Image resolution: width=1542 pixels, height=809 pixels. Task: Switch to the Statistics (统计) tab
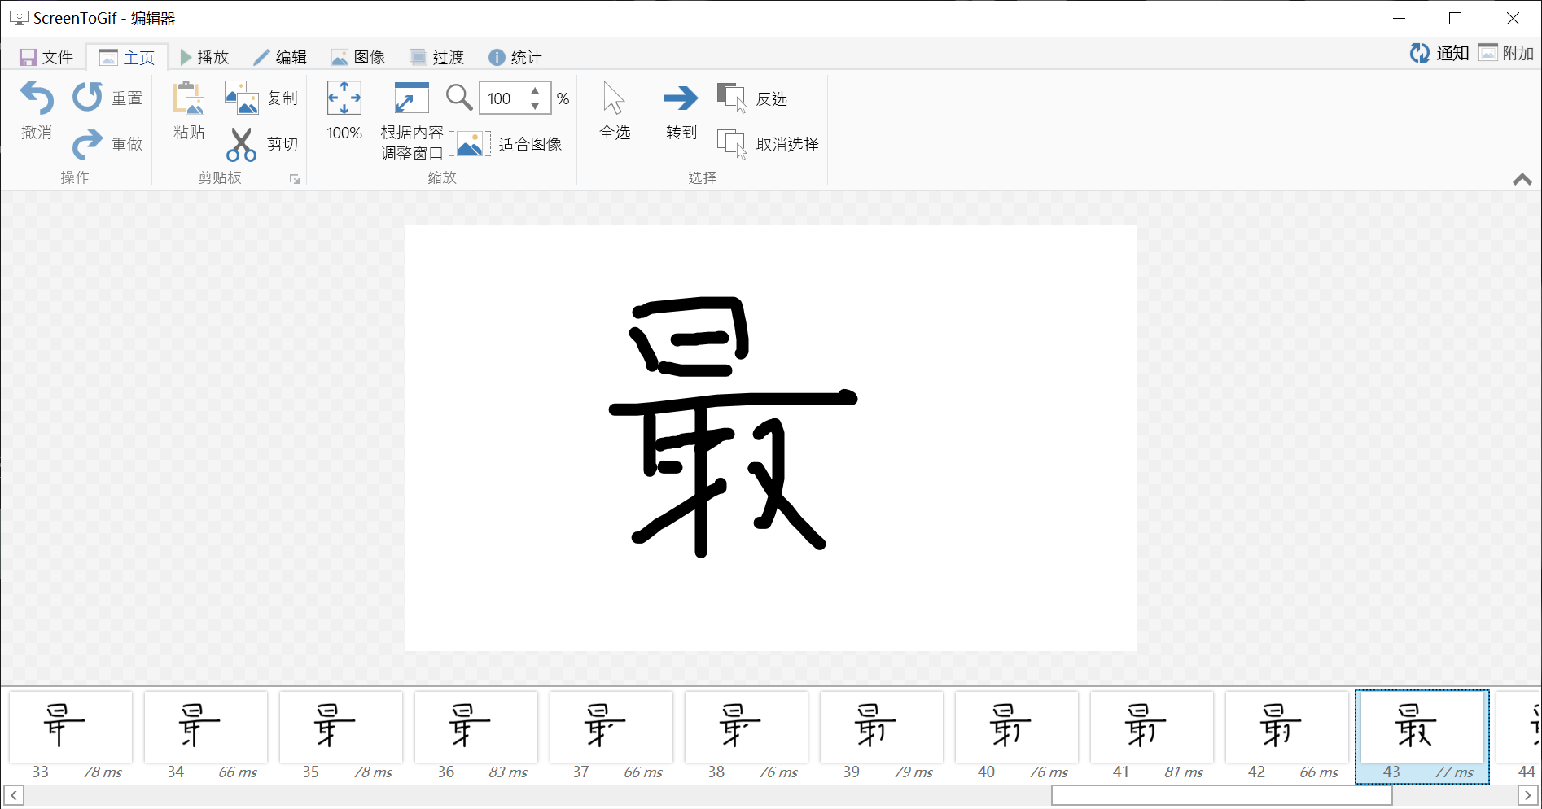(515, 57)
